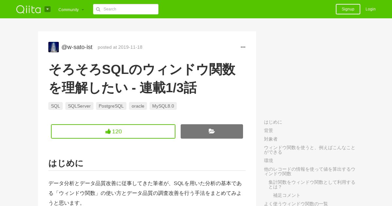Select the PostgreSQL tag
392x206 pixels.
point(111,106)
